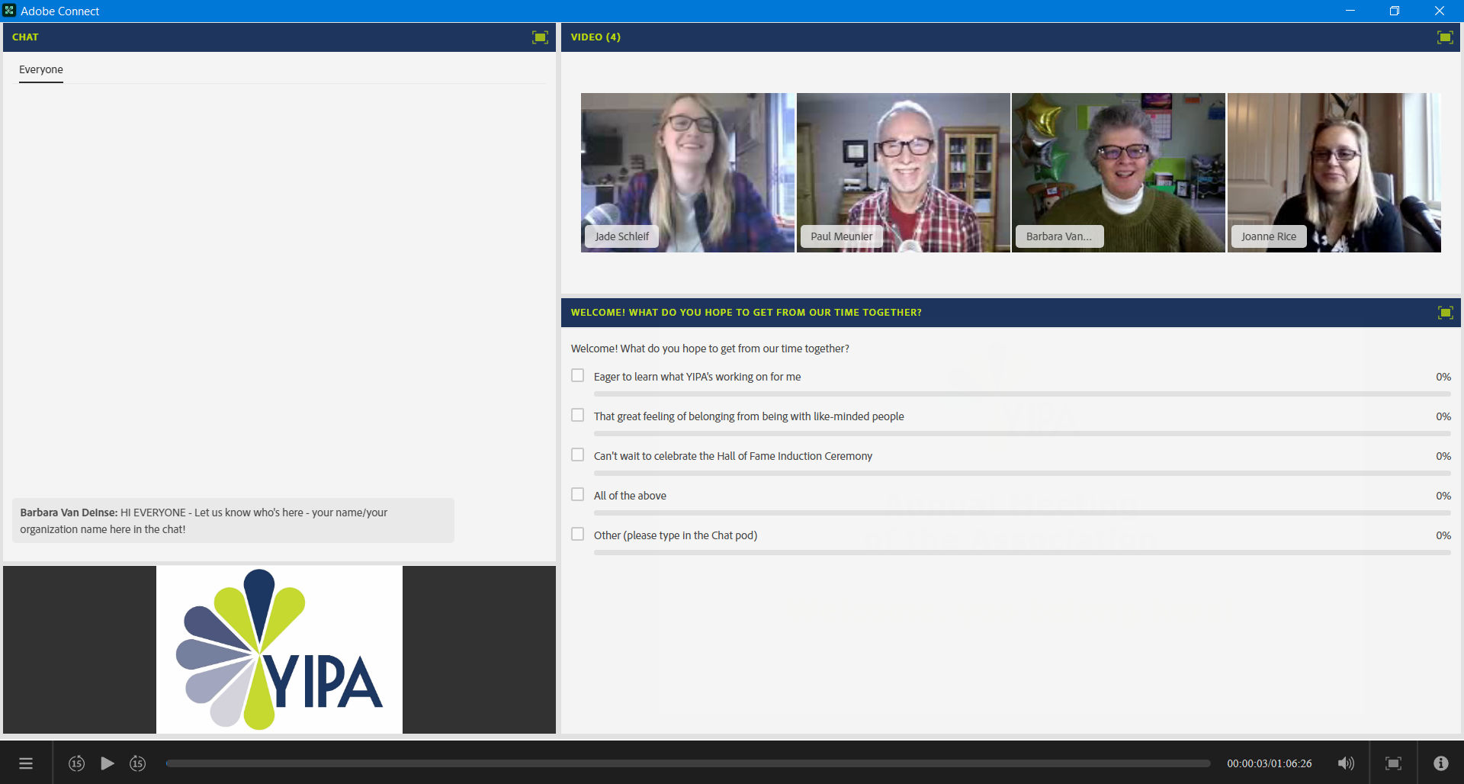Click the YIPA logo thumbnail
This screenshot has width=1464, height=784.
click(x=279, y=649)
